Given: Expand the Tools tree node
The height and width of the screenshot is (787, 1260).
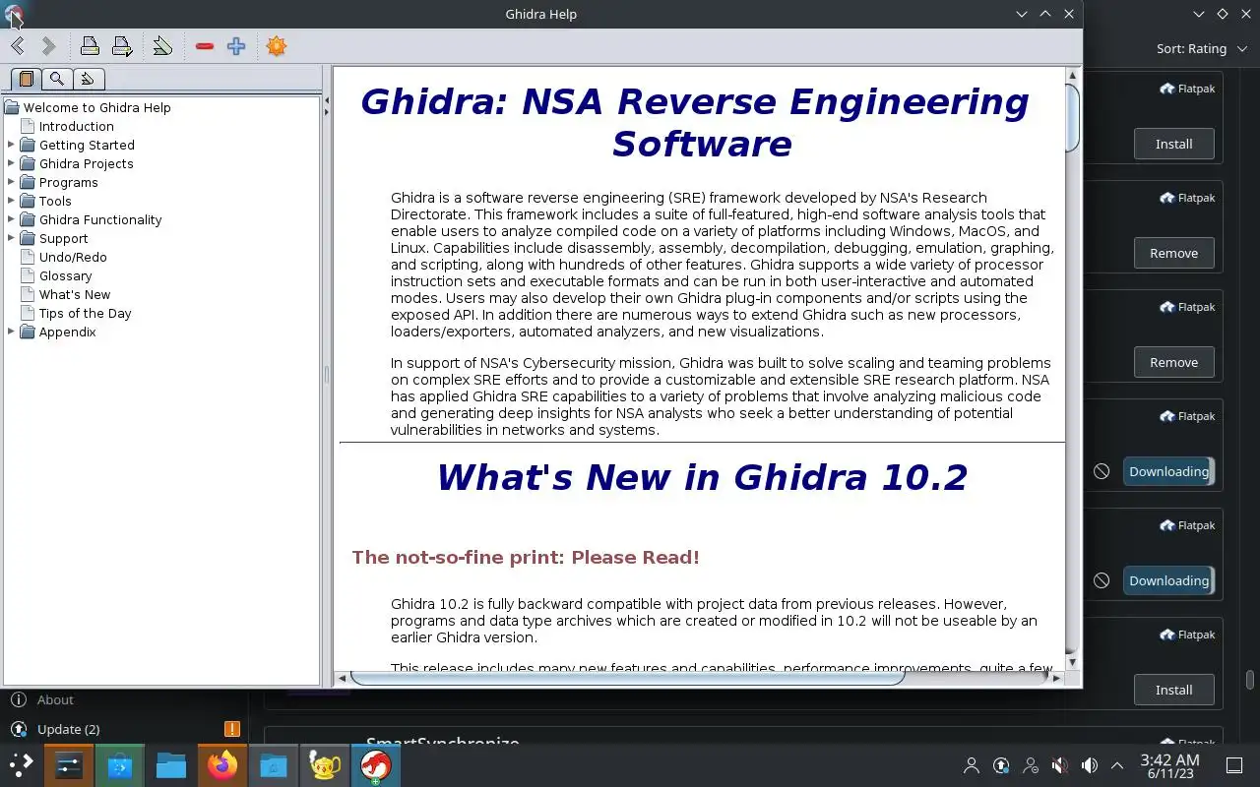Looking at the screenshot, I should 11,201.
